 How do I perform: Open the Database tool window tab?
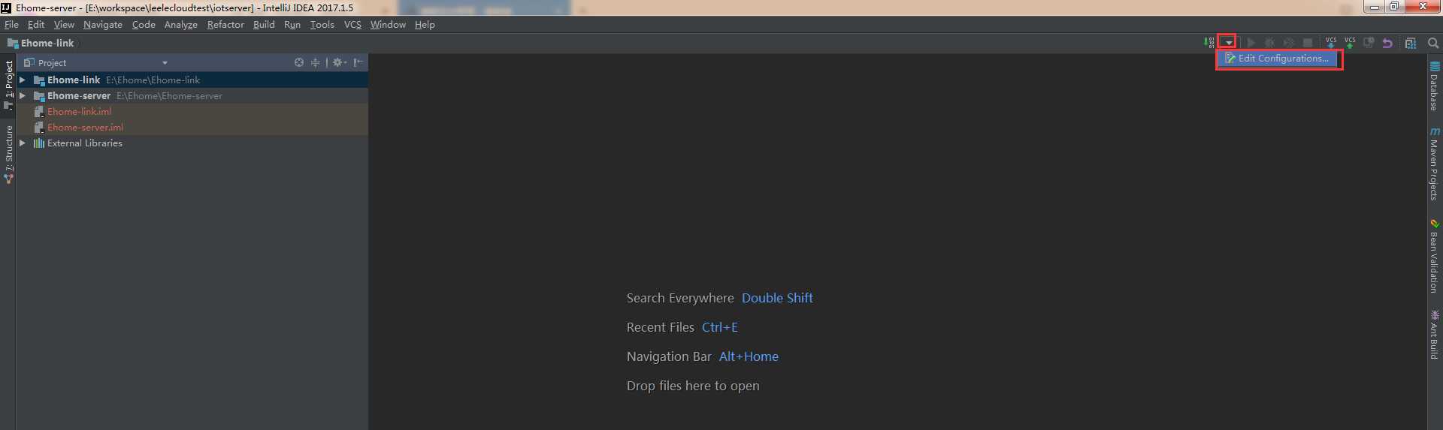[x=1434, y=86]
